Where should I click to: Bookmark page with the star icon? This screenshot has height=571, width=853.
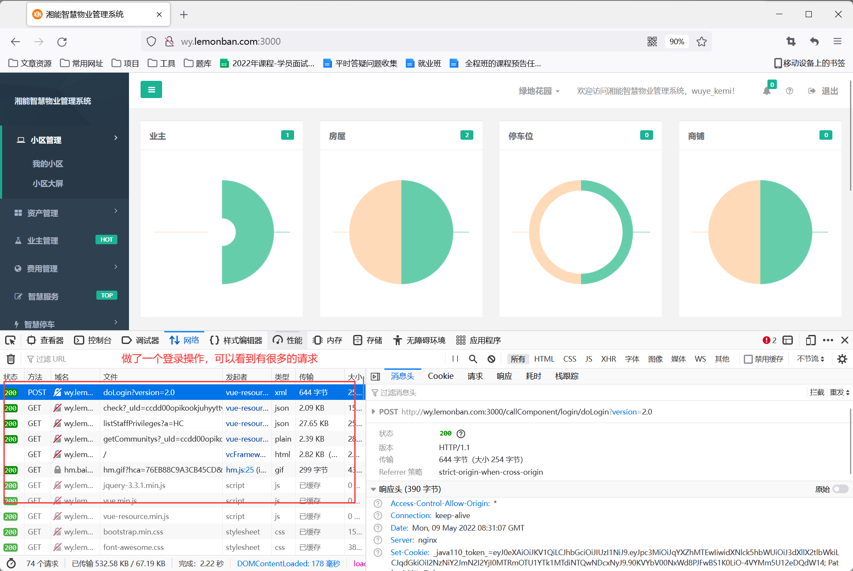click(x=702, y=42)
